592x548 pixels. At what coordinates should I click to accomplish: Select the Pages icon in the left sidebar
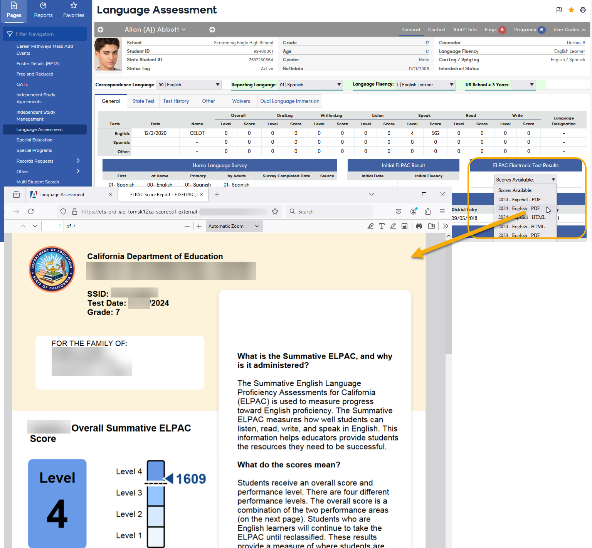(14, 10)
